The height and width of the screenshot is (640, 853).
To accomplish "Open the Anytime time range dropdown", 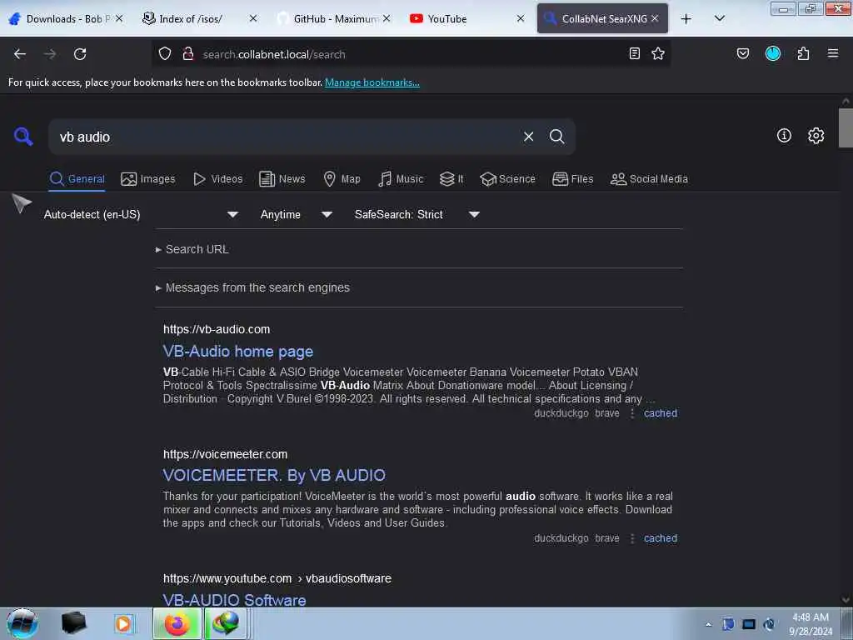I will click(296, 214).
